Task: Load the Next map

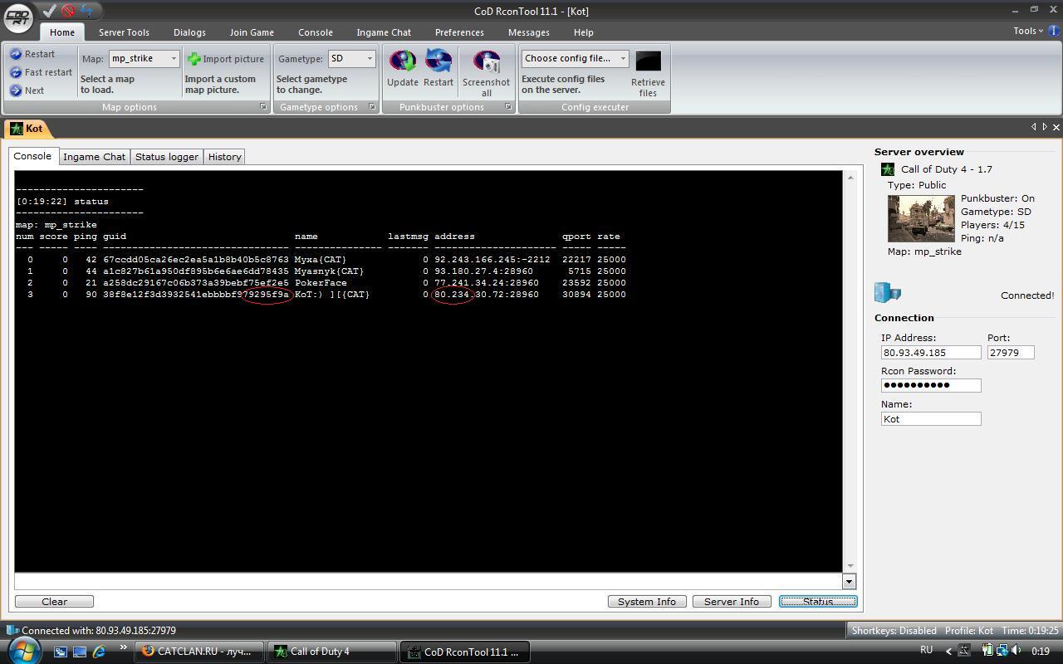Action: coord(27,90)
